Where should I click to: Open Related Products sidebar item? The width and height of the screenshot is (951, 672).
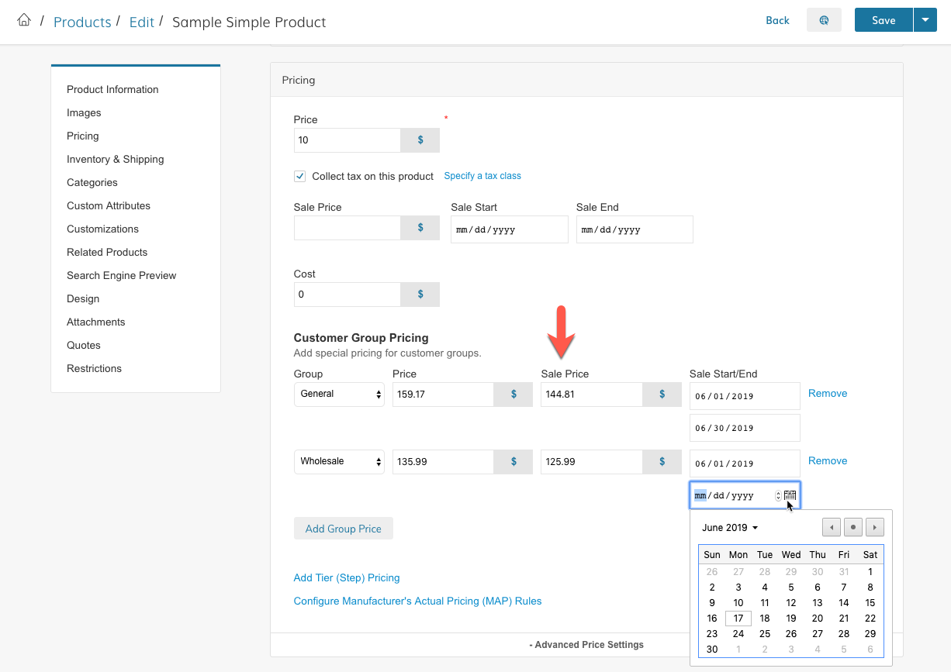(107, 252)
